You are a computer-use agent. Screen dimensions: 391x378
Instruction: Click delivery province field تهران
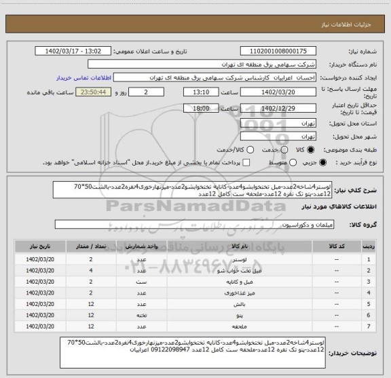(x=278, y=124)
